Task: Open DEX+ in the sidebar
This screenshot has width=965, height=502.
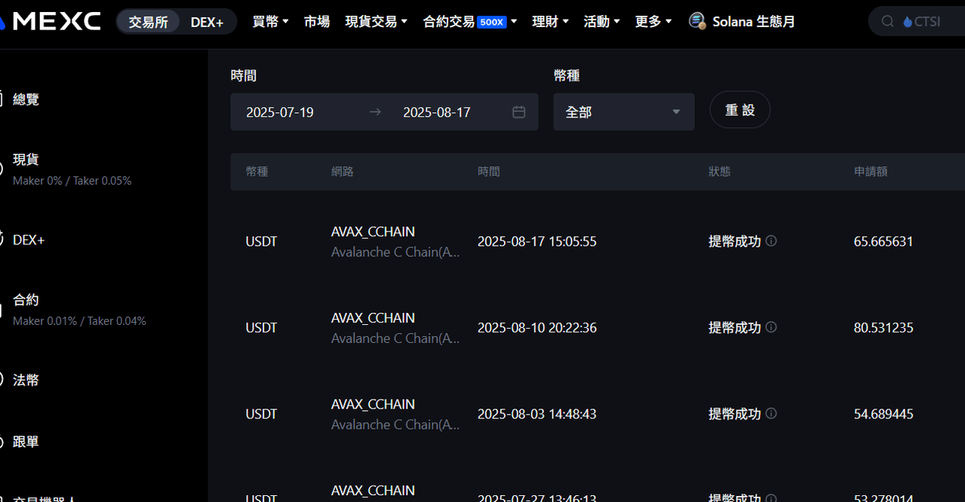Action: point(29,240)
